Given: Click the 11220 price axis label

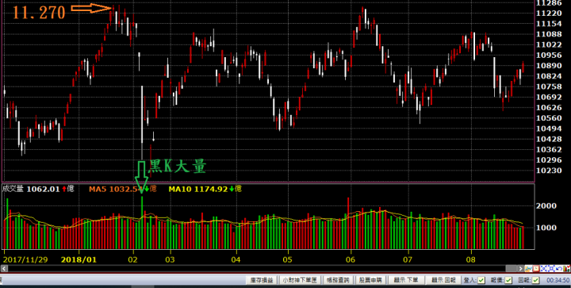Looking at the screenshot, I should (549, 13).
